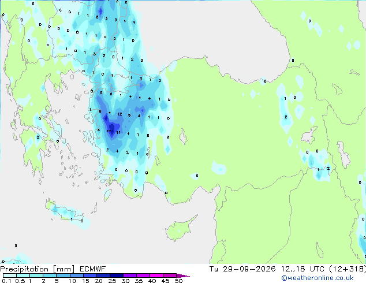Screen dimensions: 366x283
Task: Click the '50' legend scale number
Action: 178,281
